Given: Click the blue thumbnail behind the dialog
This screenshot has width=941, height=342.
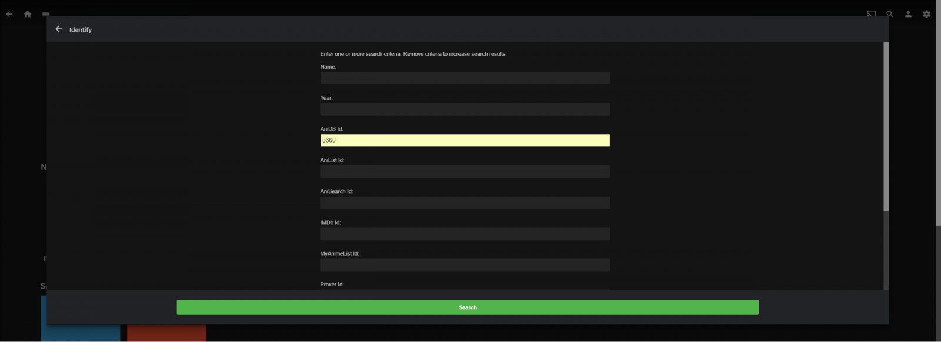Looking at the screenshot, I should pyautogui.click(x=81, y=333).
